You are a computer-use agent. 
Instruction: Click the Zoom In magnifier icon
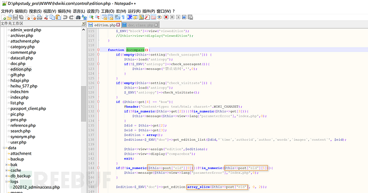tap(91, 17)
